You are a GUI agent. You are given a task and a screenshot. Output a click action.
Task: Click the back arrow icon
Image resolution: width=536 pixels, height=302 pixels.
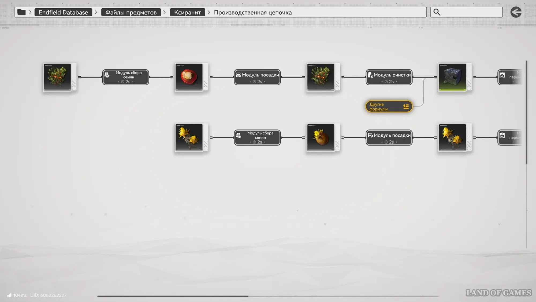click(516, 12)
